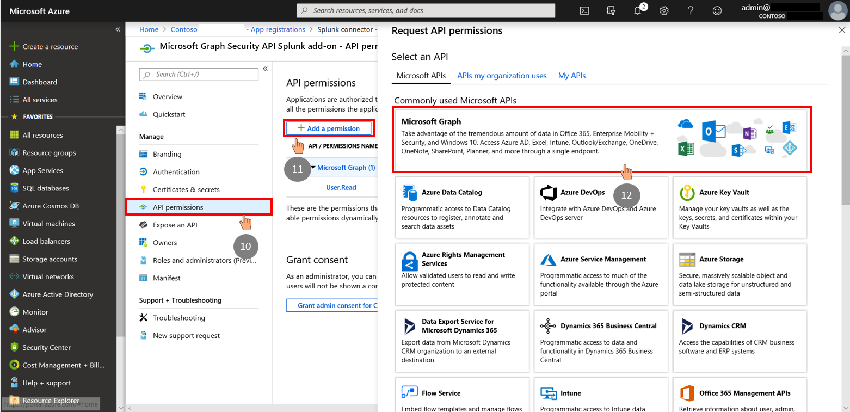Select Dynamics CRM API card
850x412 pixels.
click(740, 341)
